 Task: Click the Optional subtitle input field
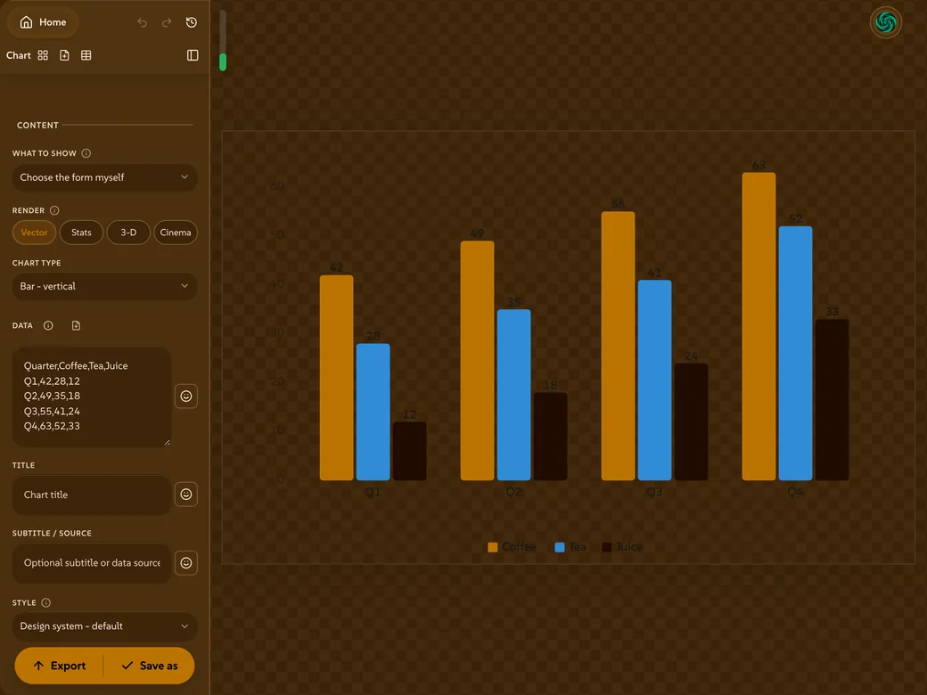pos(92,562)
